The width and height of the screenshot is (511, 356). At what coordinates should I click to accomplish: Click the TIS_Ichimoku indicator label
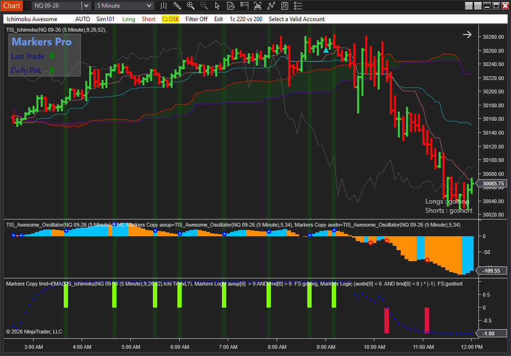tap(56, 30)
